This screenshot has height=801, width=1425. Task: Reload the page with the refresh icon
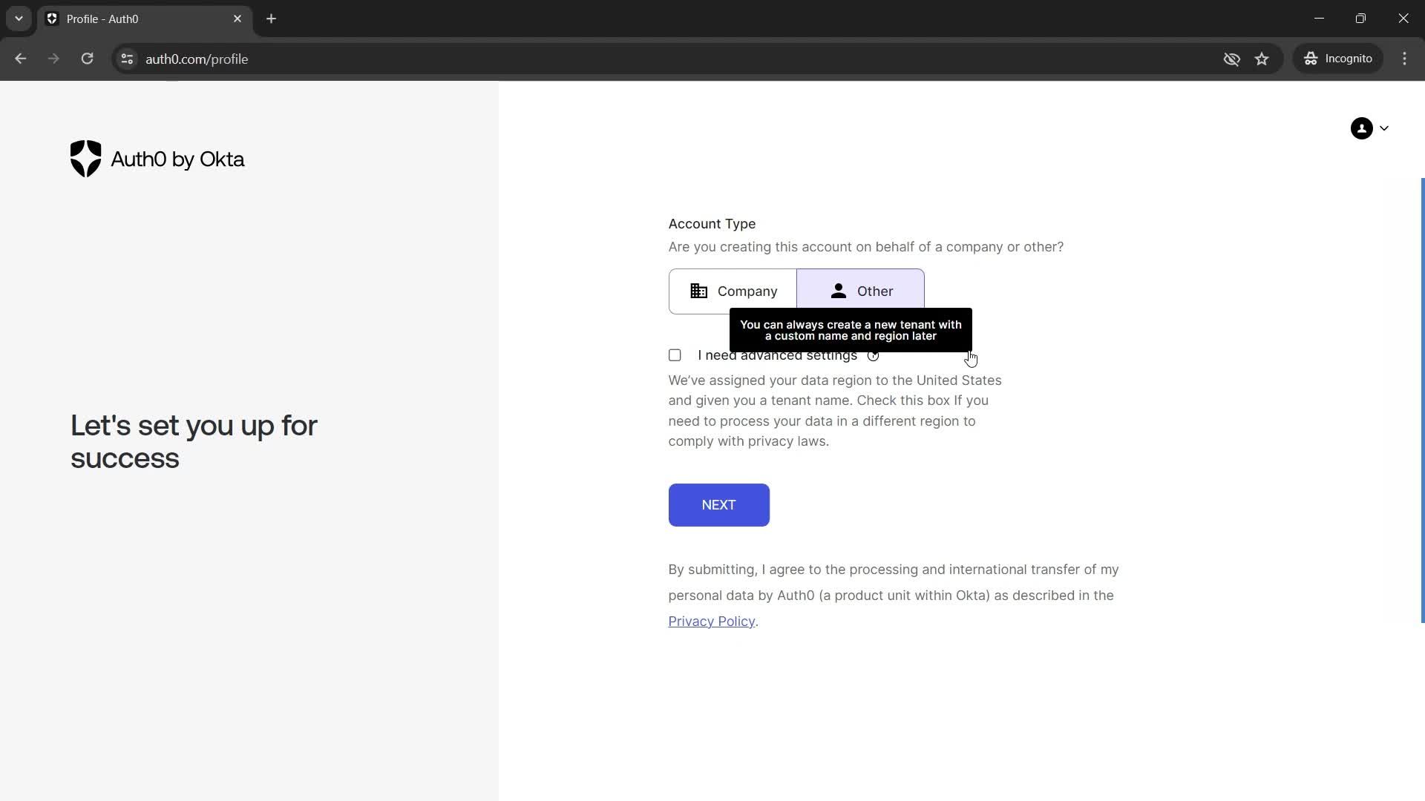(87, 59)
